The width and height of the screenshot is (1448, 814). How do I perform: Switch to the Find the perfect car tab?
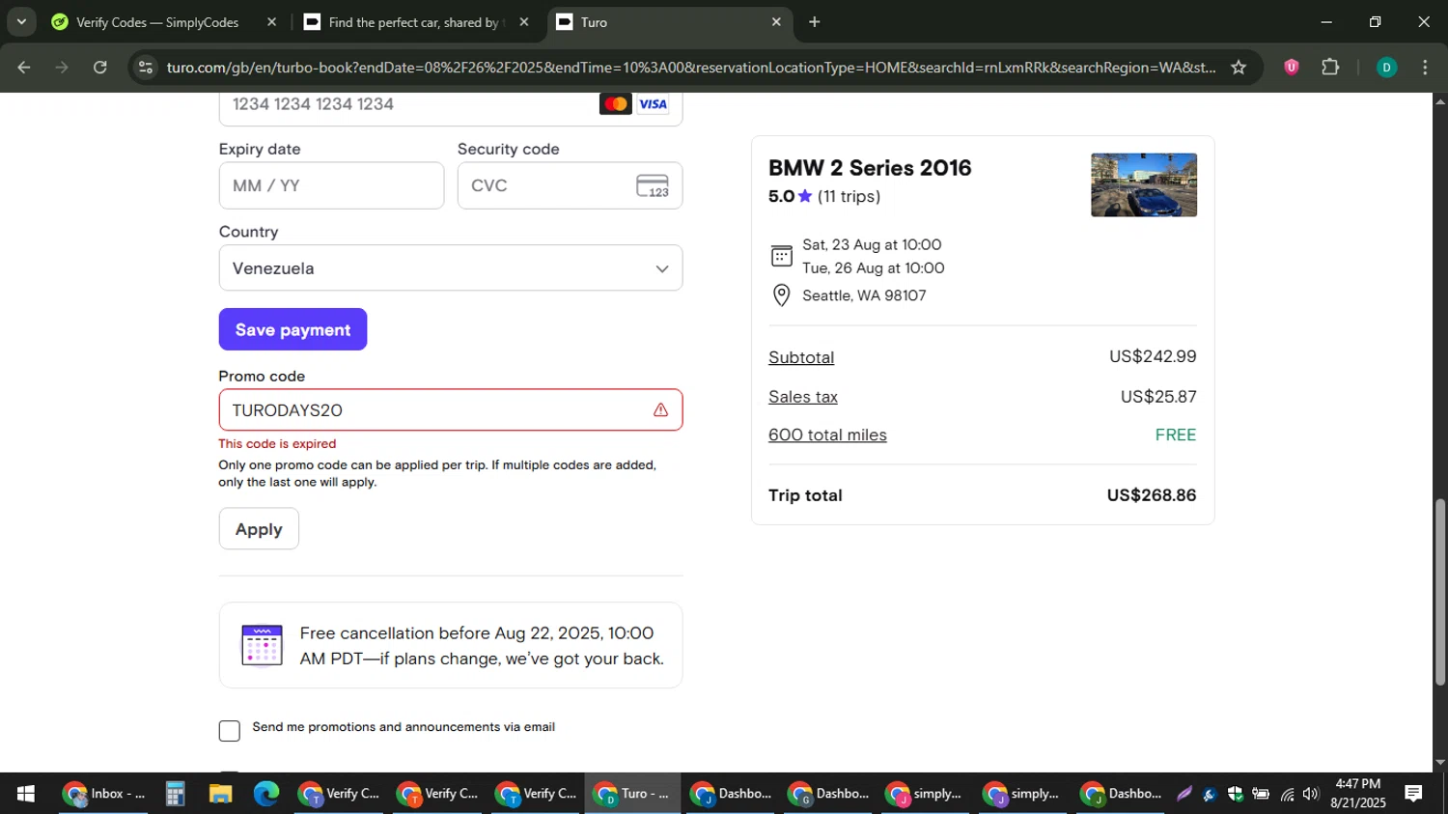[x=415, y=22]
